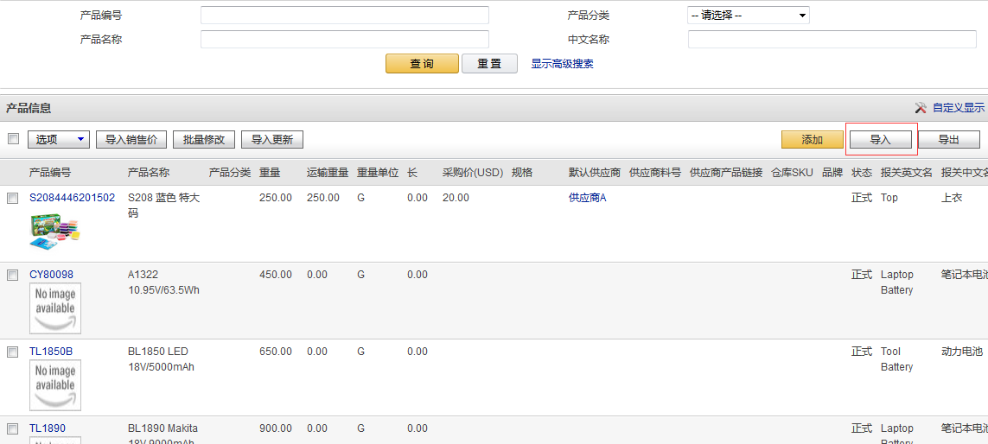988x444 pixels.
Task: Click the 运输重量 column header
Action: 328,173
